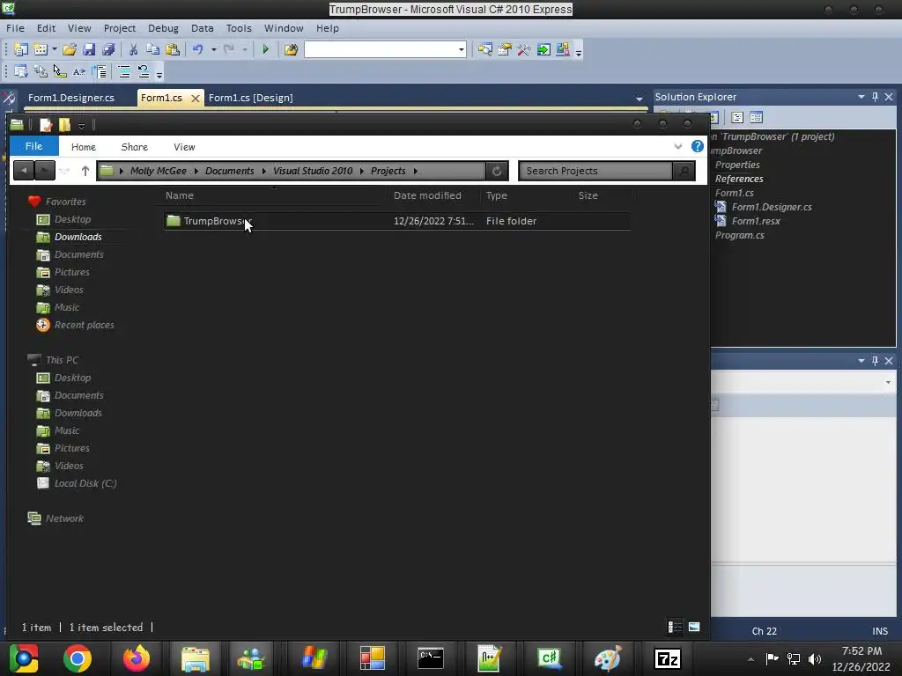Screen dimensions: 902x676
Task: Click the Explorer back navigation button
Action: click(x=24, y=171)
